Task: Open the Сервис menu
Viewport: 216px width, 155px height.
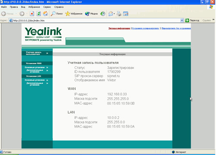Action: 47,7
